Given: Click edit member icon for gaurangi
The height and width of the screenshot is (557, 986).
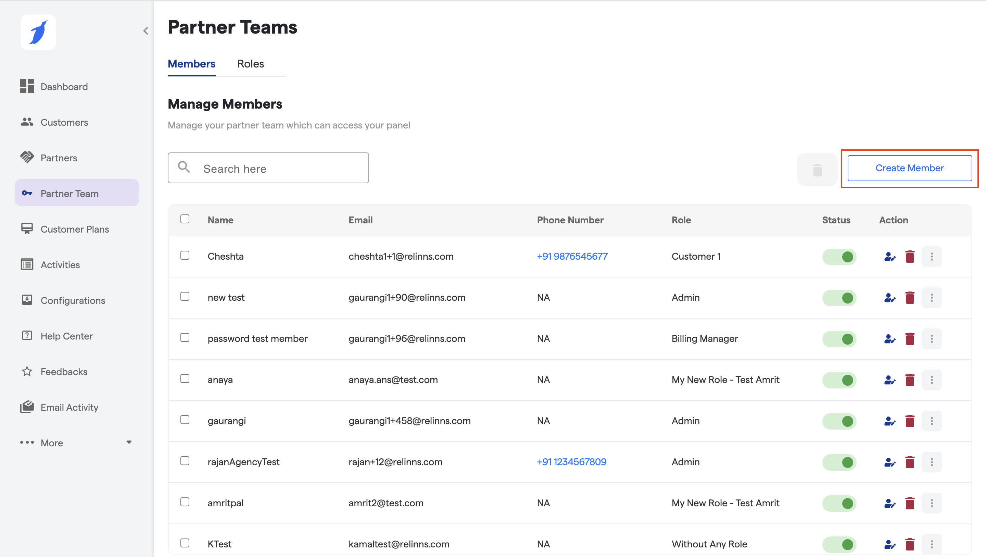Looking at the screenshot, I should tap(889, 421).
